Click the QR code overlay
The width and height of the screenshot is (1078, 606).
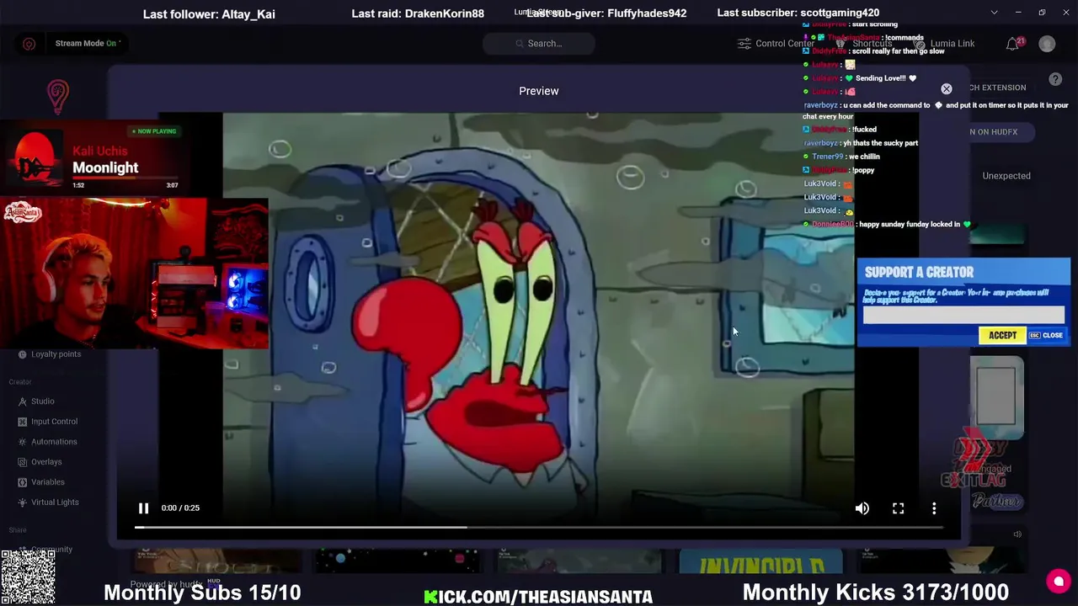pyautogui.click(x=28, y=577)
